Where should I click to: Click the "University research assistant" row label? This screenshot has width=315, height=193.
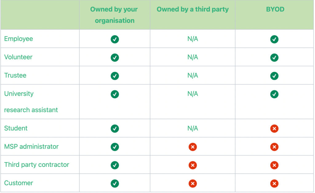[31, 102]
